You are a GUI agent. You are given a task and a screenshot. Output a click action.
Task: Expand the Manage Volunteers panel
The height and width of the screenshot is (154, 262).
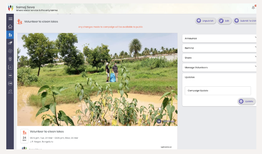click(x=219, y=68)
